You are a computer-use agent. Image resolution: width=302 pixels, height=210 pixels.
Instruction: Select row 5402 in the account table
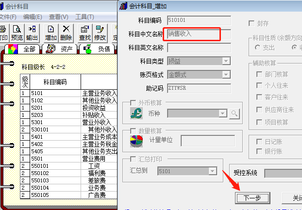68,144
